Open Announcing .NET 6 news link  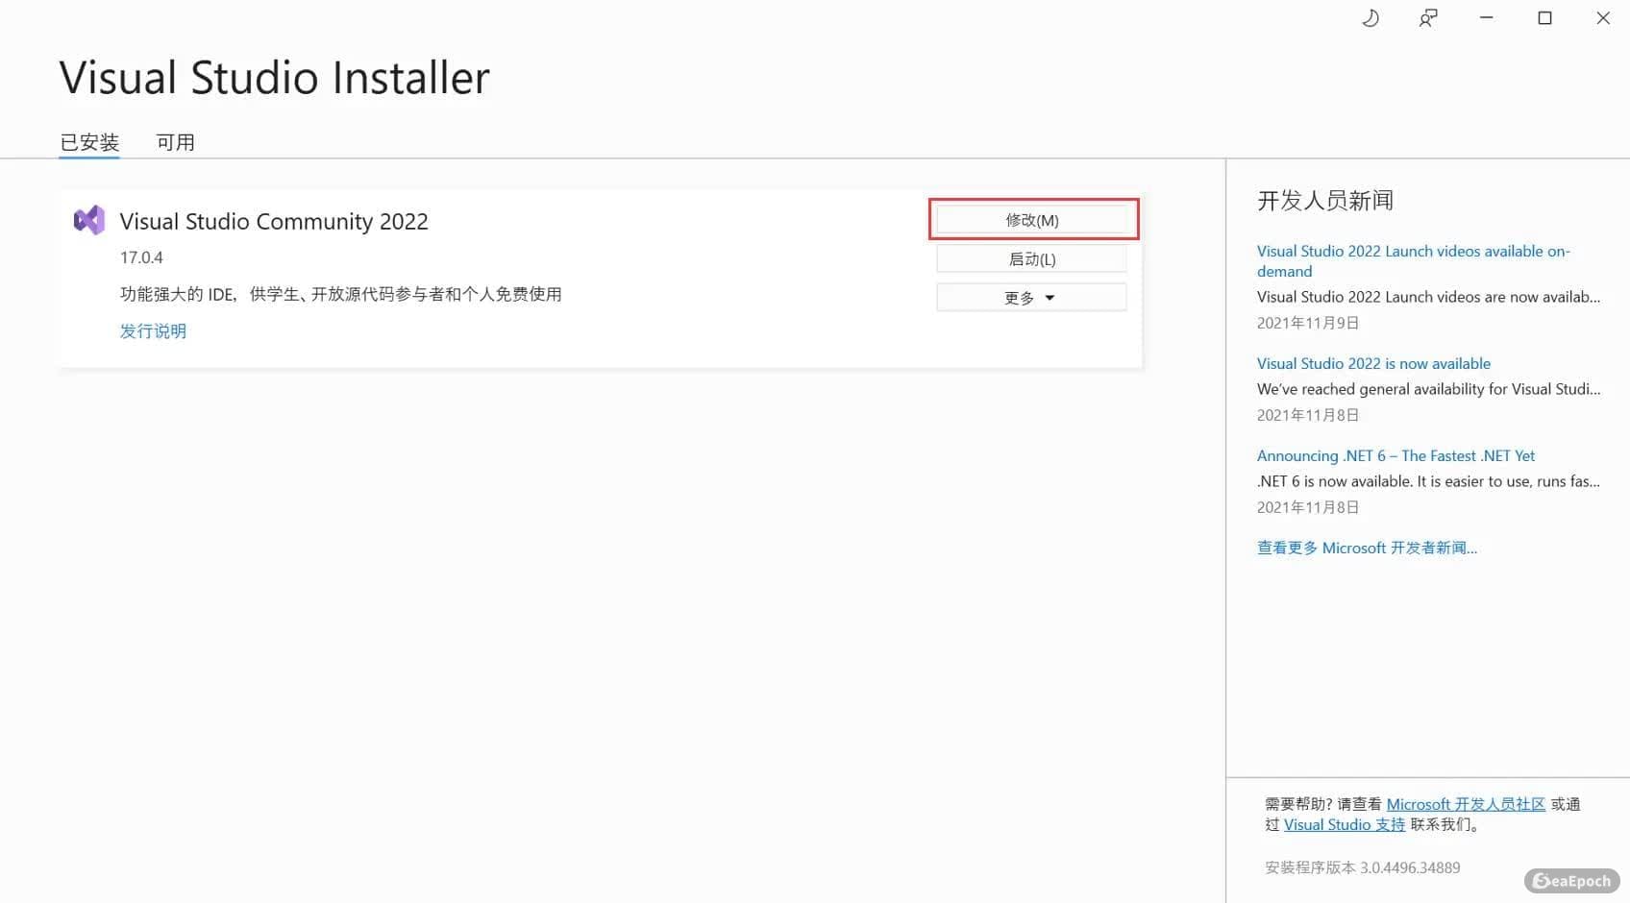[x=1395, y=455]
